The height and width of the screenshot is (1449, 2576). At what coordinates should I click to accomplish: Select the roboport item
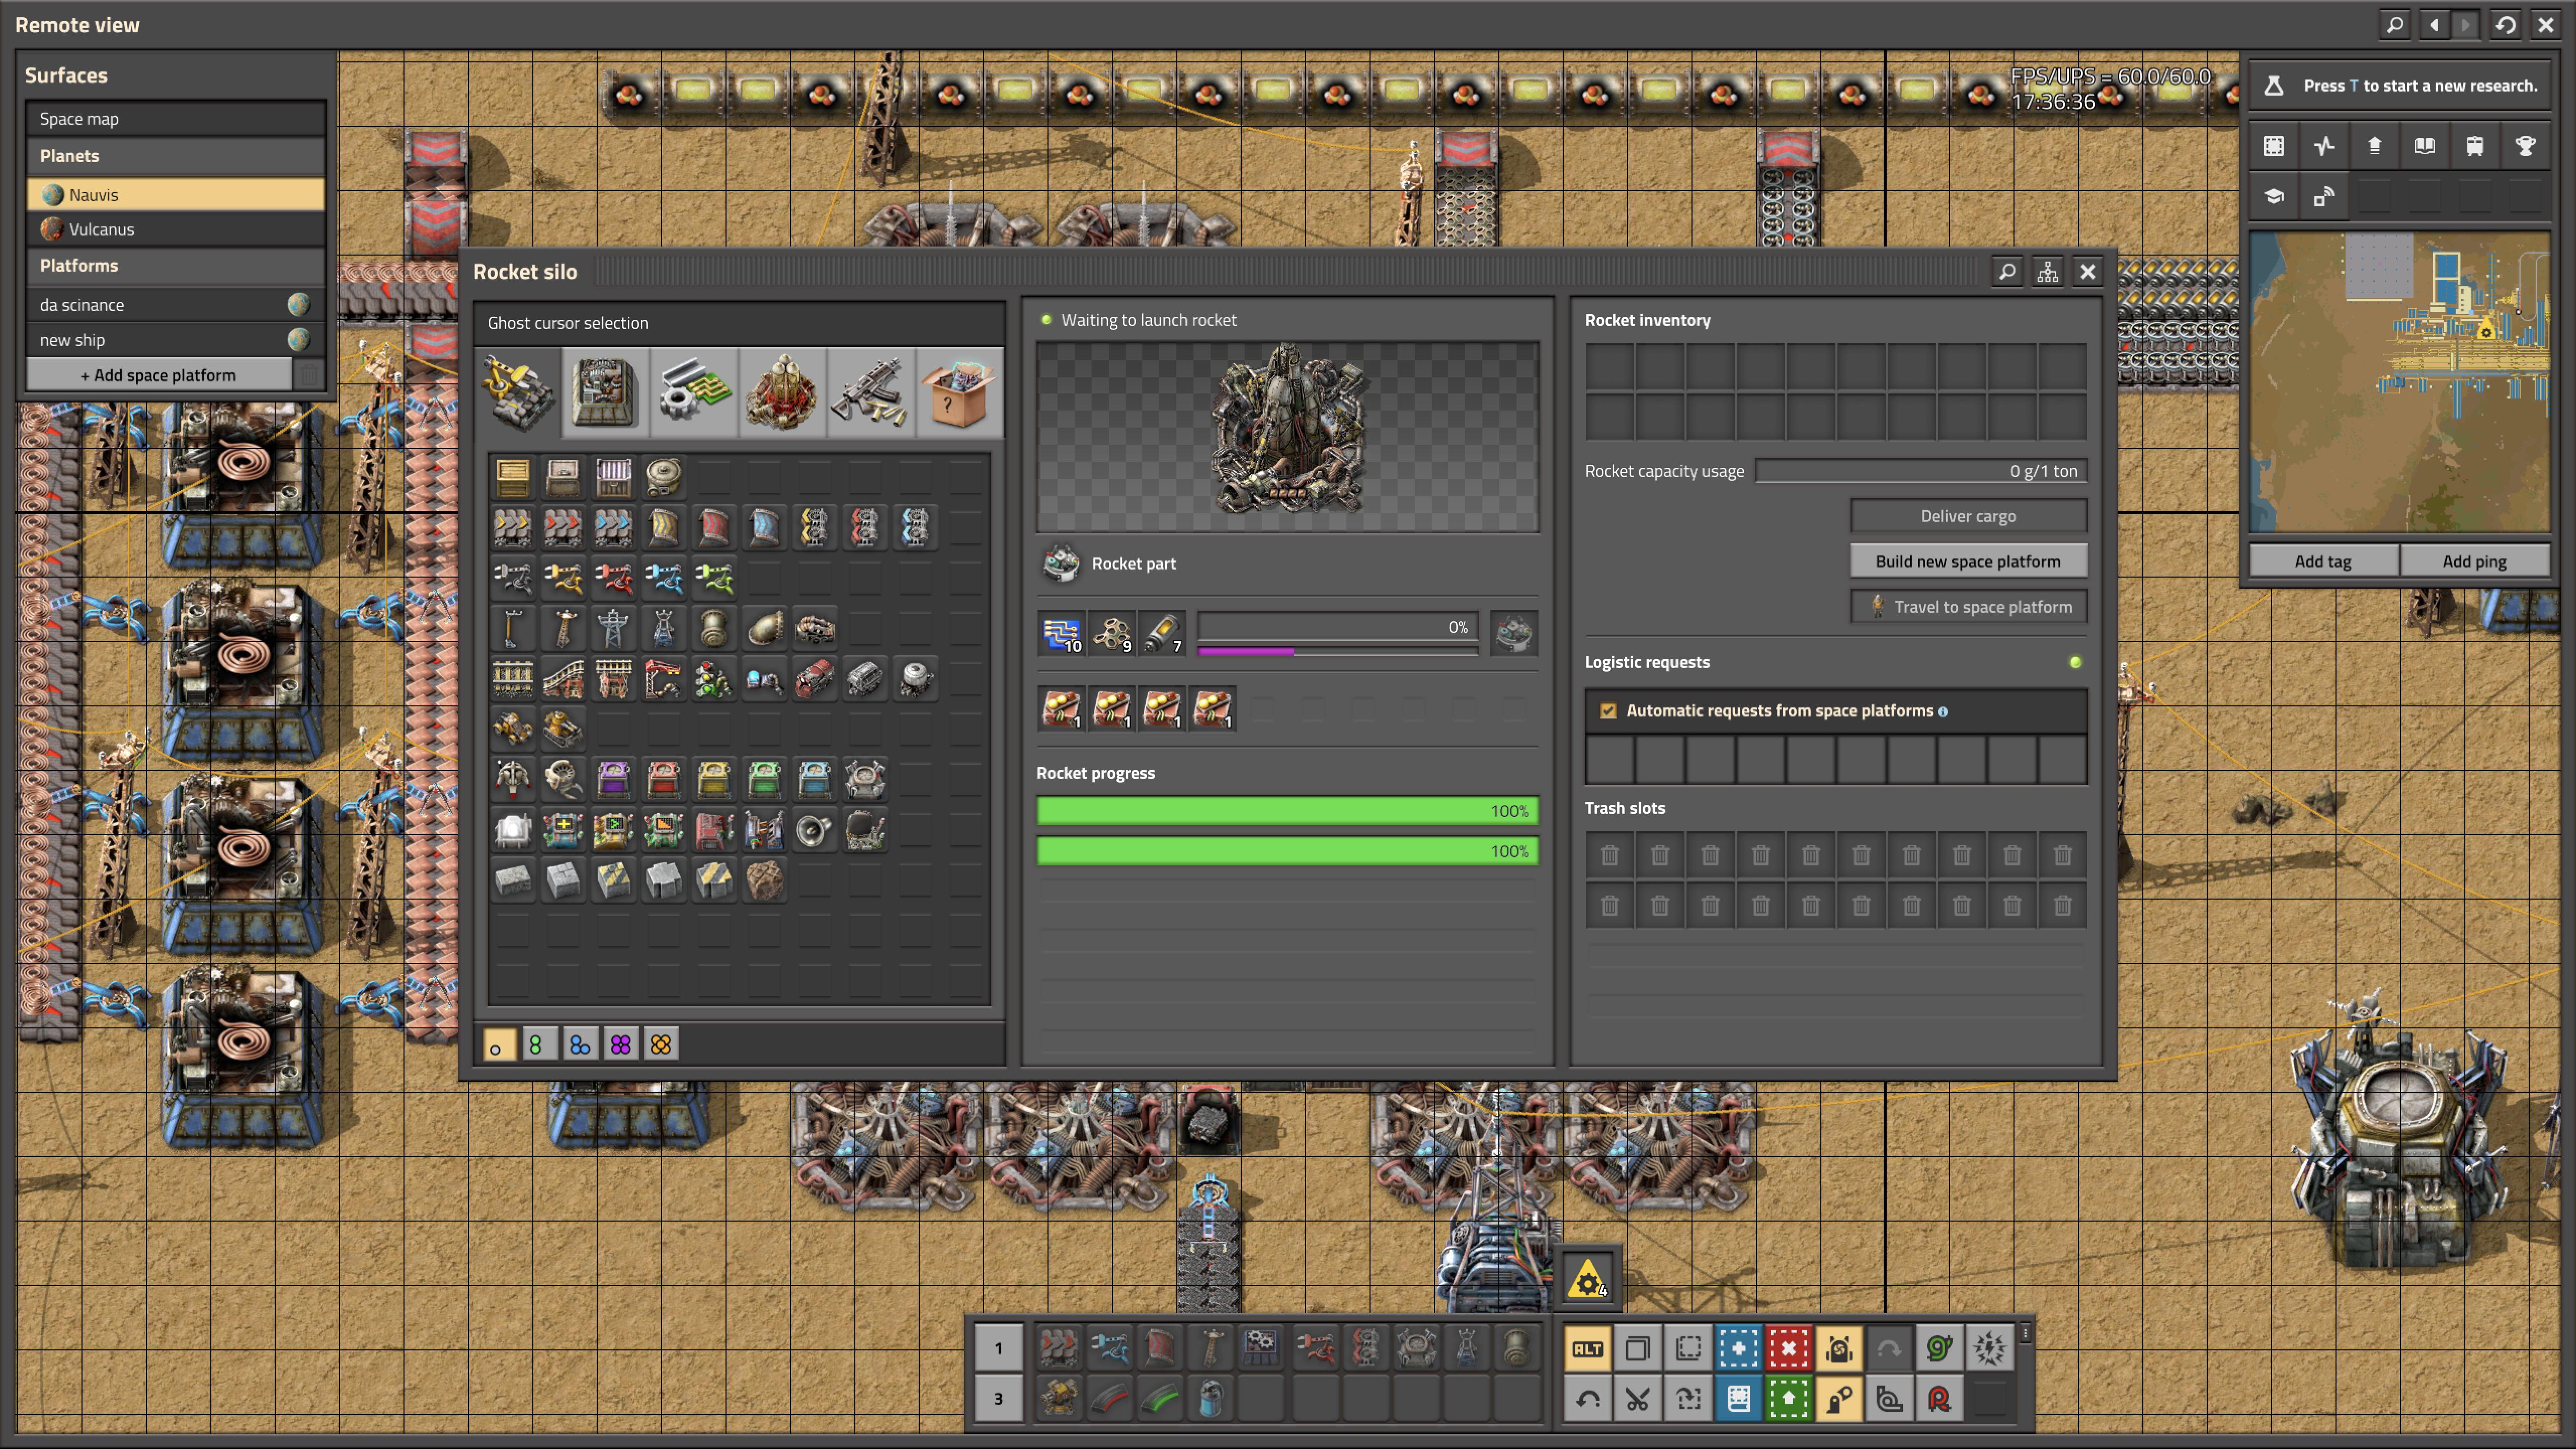tap(865, 780)
